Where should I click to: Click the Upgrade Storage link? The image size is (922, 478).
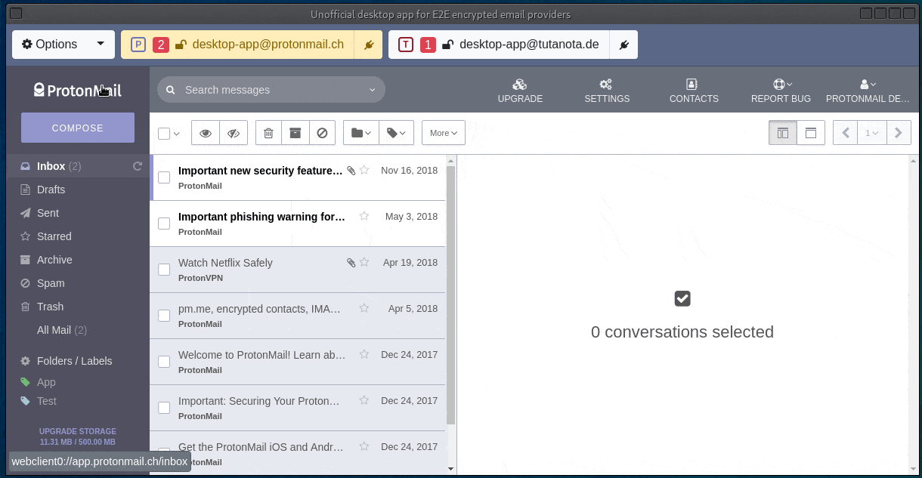(78, 431)
